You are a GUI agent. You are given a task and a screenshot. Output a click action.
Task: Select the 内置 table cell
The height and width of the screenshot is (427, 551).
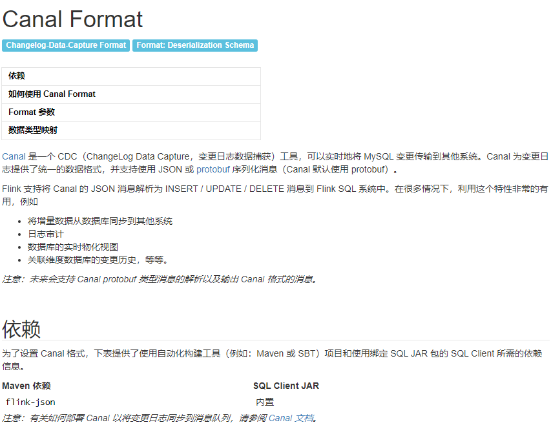tap(265, 402)
